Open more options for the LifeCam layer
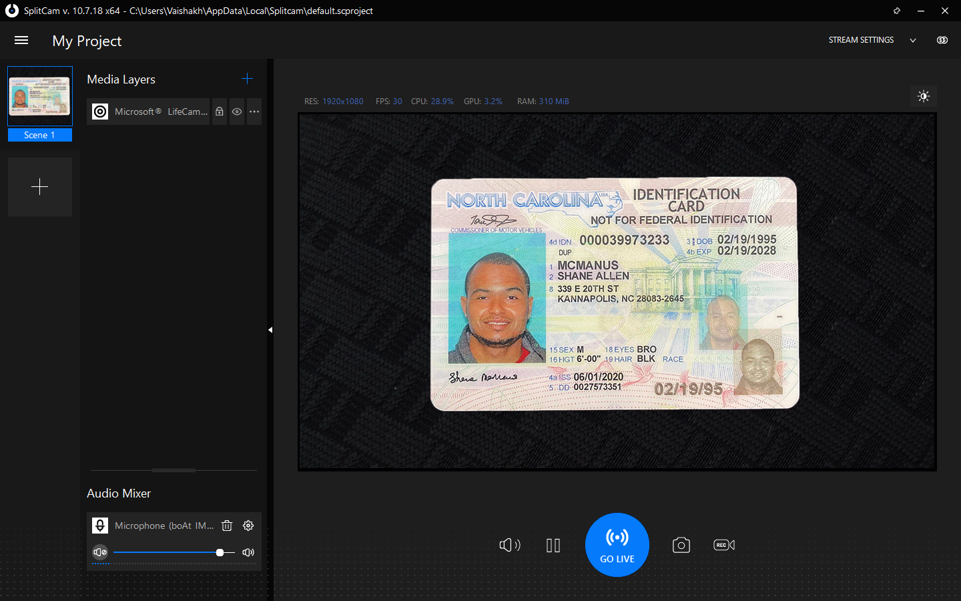The width and height of the screenshot is (961, 601). point(254,112)
